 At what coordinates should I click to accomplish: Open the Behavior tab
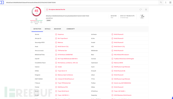[57, 29]
